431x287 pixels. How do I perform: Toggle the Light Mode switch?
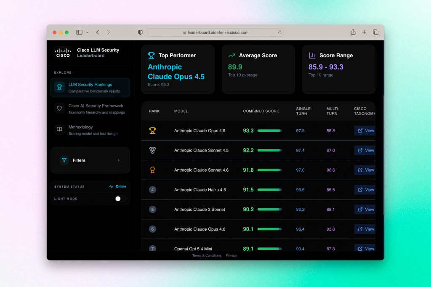pos(118,198)
